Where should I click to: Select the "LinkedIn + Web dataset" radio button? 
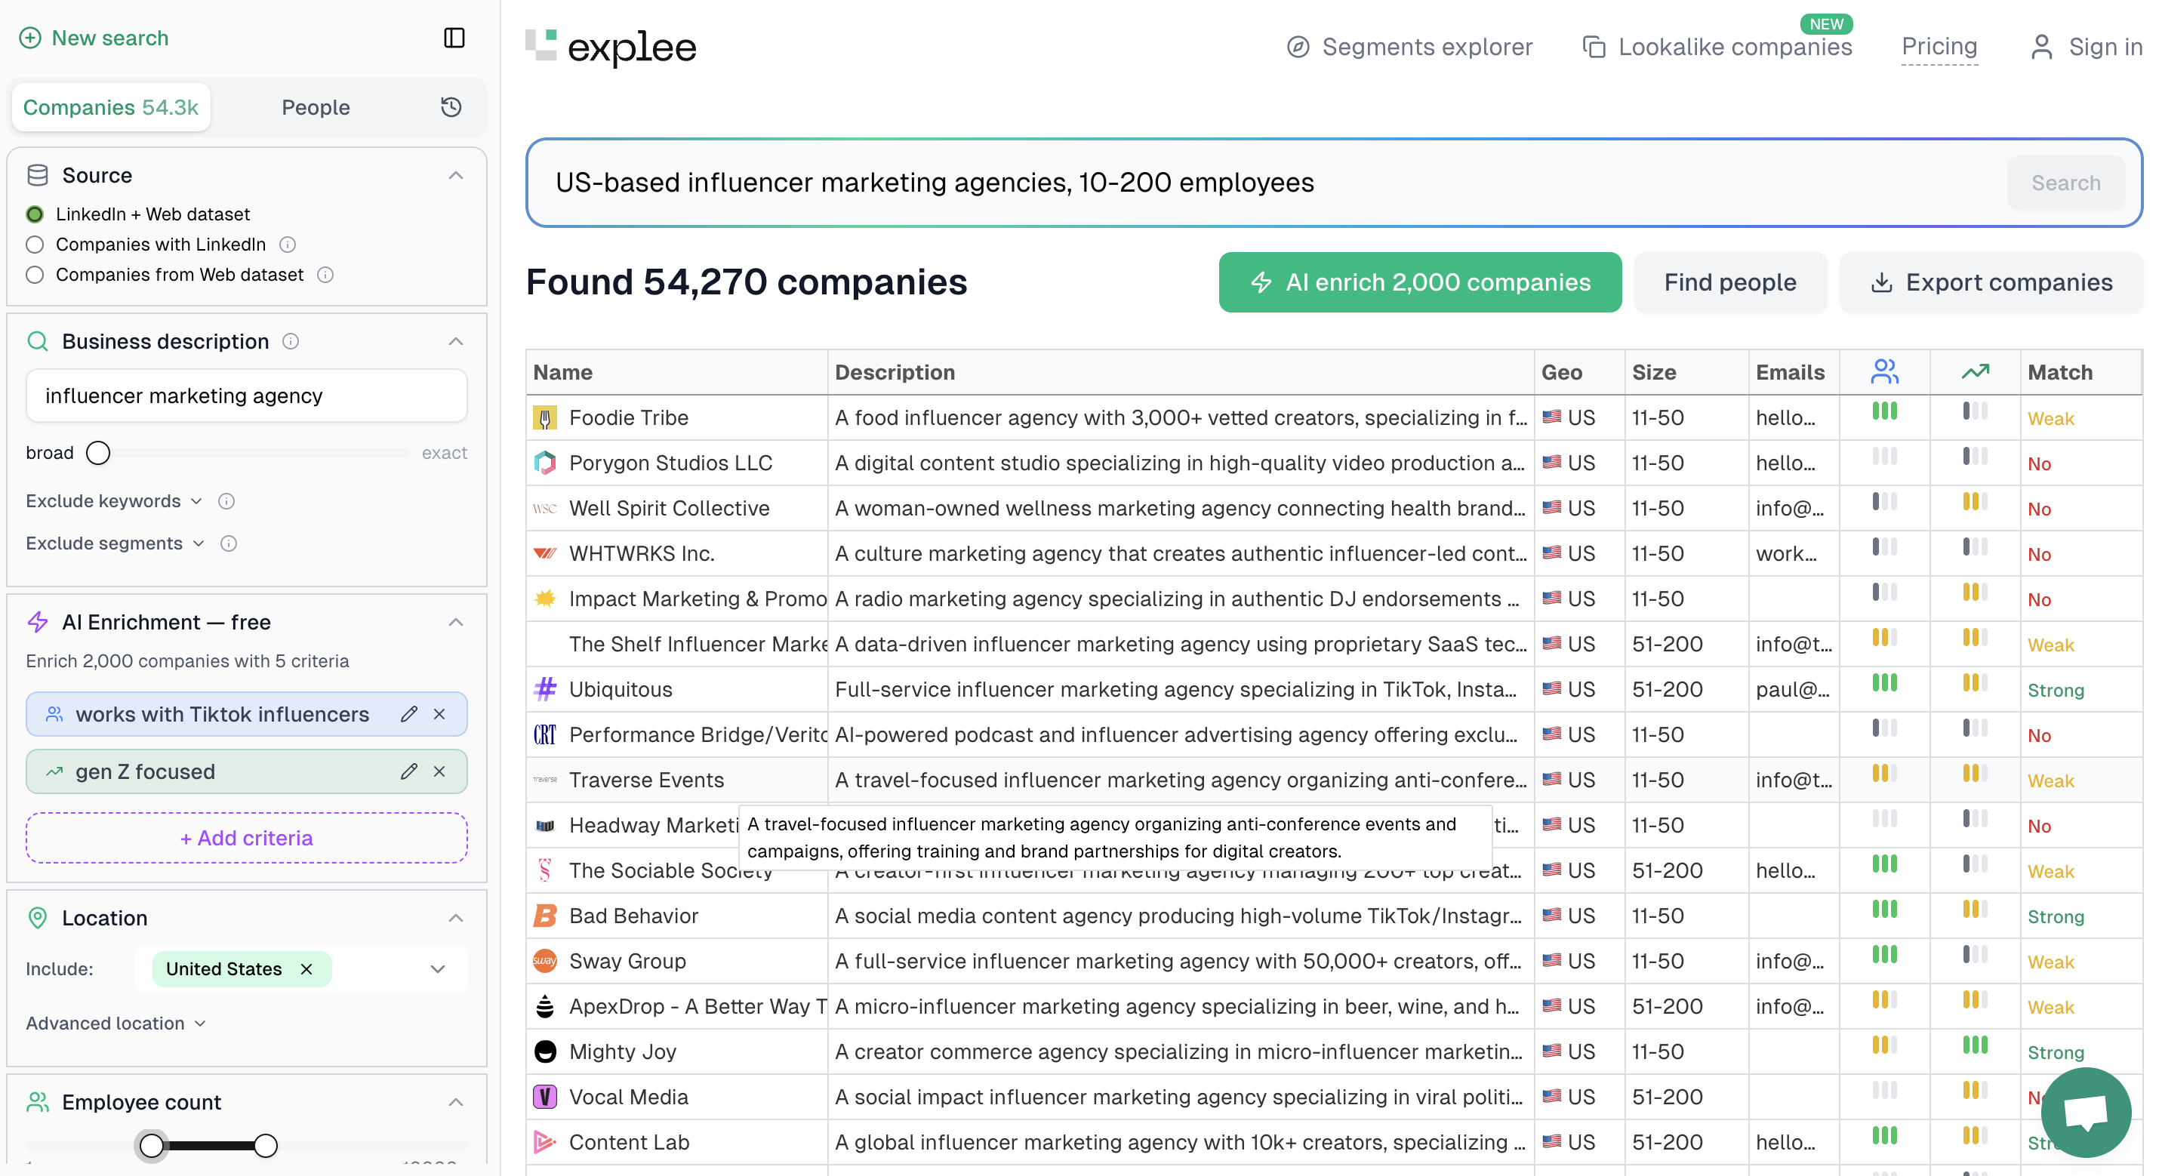(35, 214)
